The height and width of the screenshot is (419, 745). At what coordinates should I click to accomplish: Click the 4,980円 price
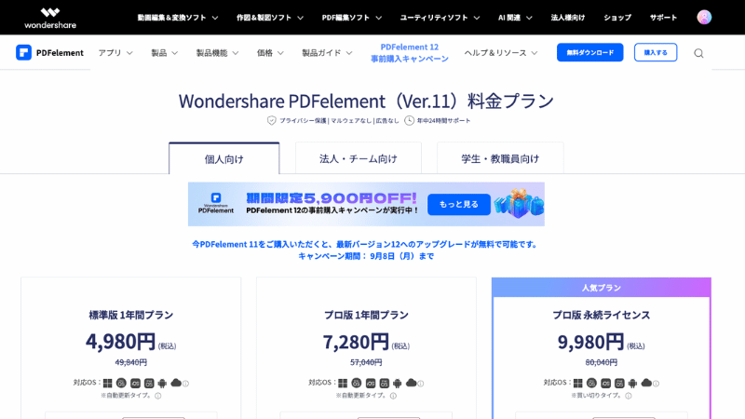click(x=121, y=341)
